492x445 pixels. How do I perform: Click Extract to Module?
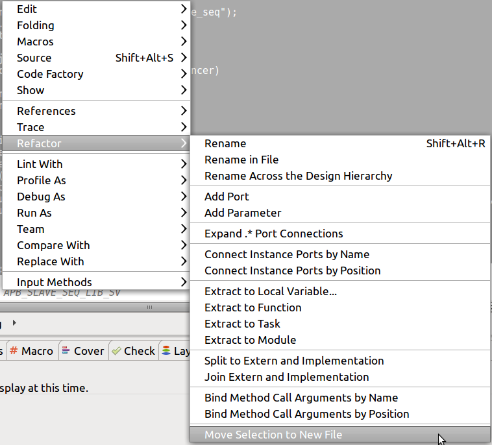click(250, 340)
